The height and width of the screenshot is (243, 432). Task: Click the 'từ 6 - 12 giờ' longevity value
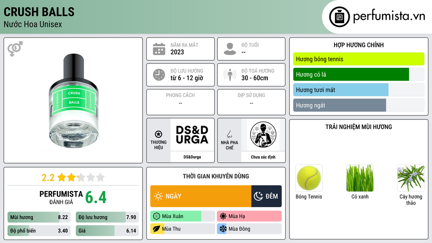[187, 78]
